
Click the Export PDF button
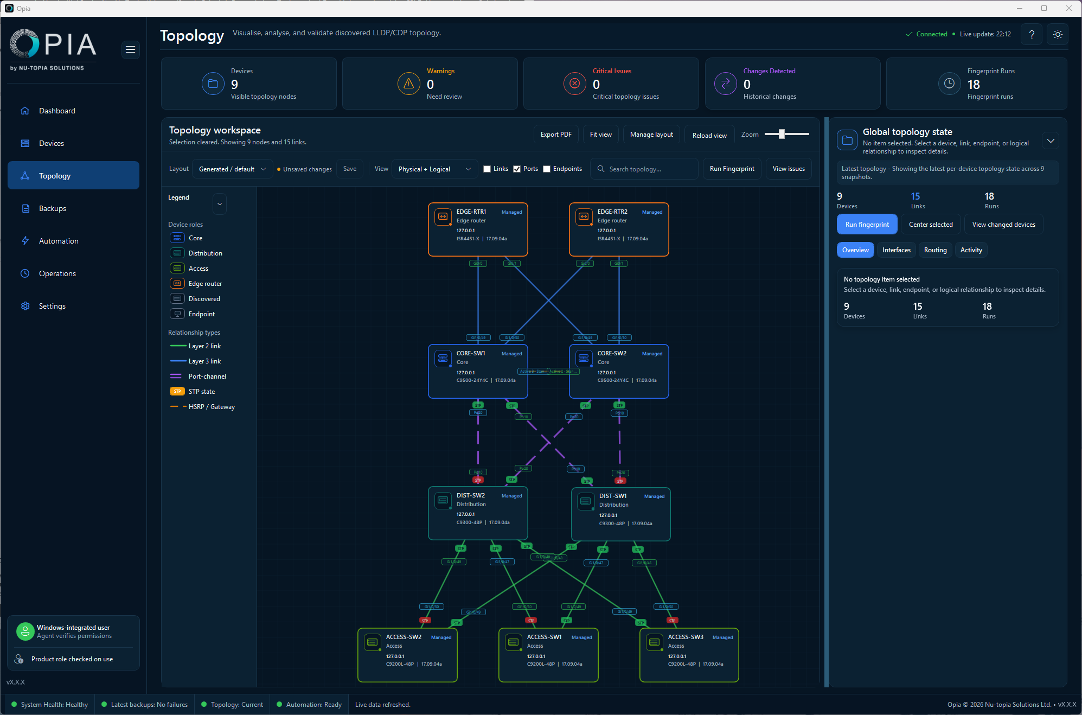[x=556, y=135]
